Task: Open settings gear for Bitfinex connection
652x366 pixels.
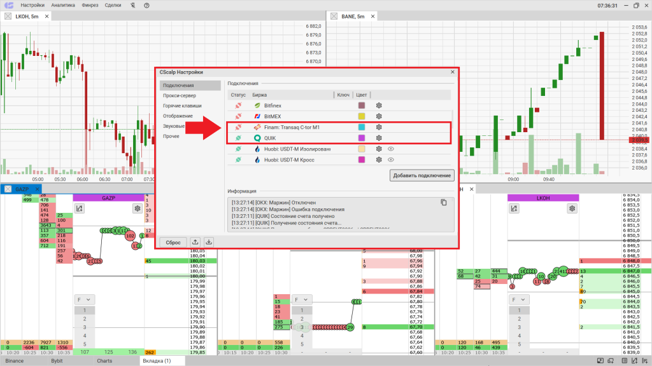Action: pos(379,105)
